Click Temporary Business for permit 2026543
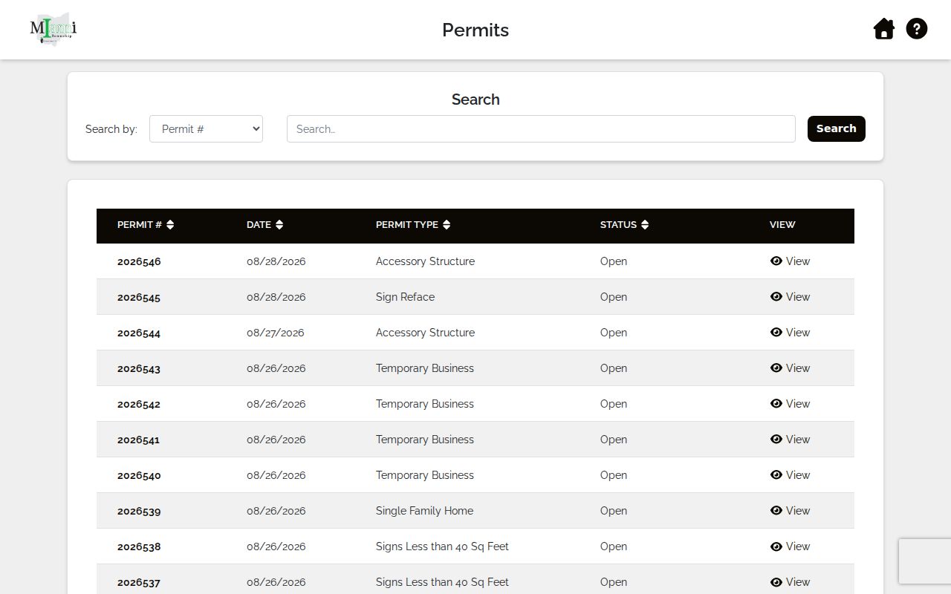The width and height of the screenshot is (951, 594). [424, 368]
